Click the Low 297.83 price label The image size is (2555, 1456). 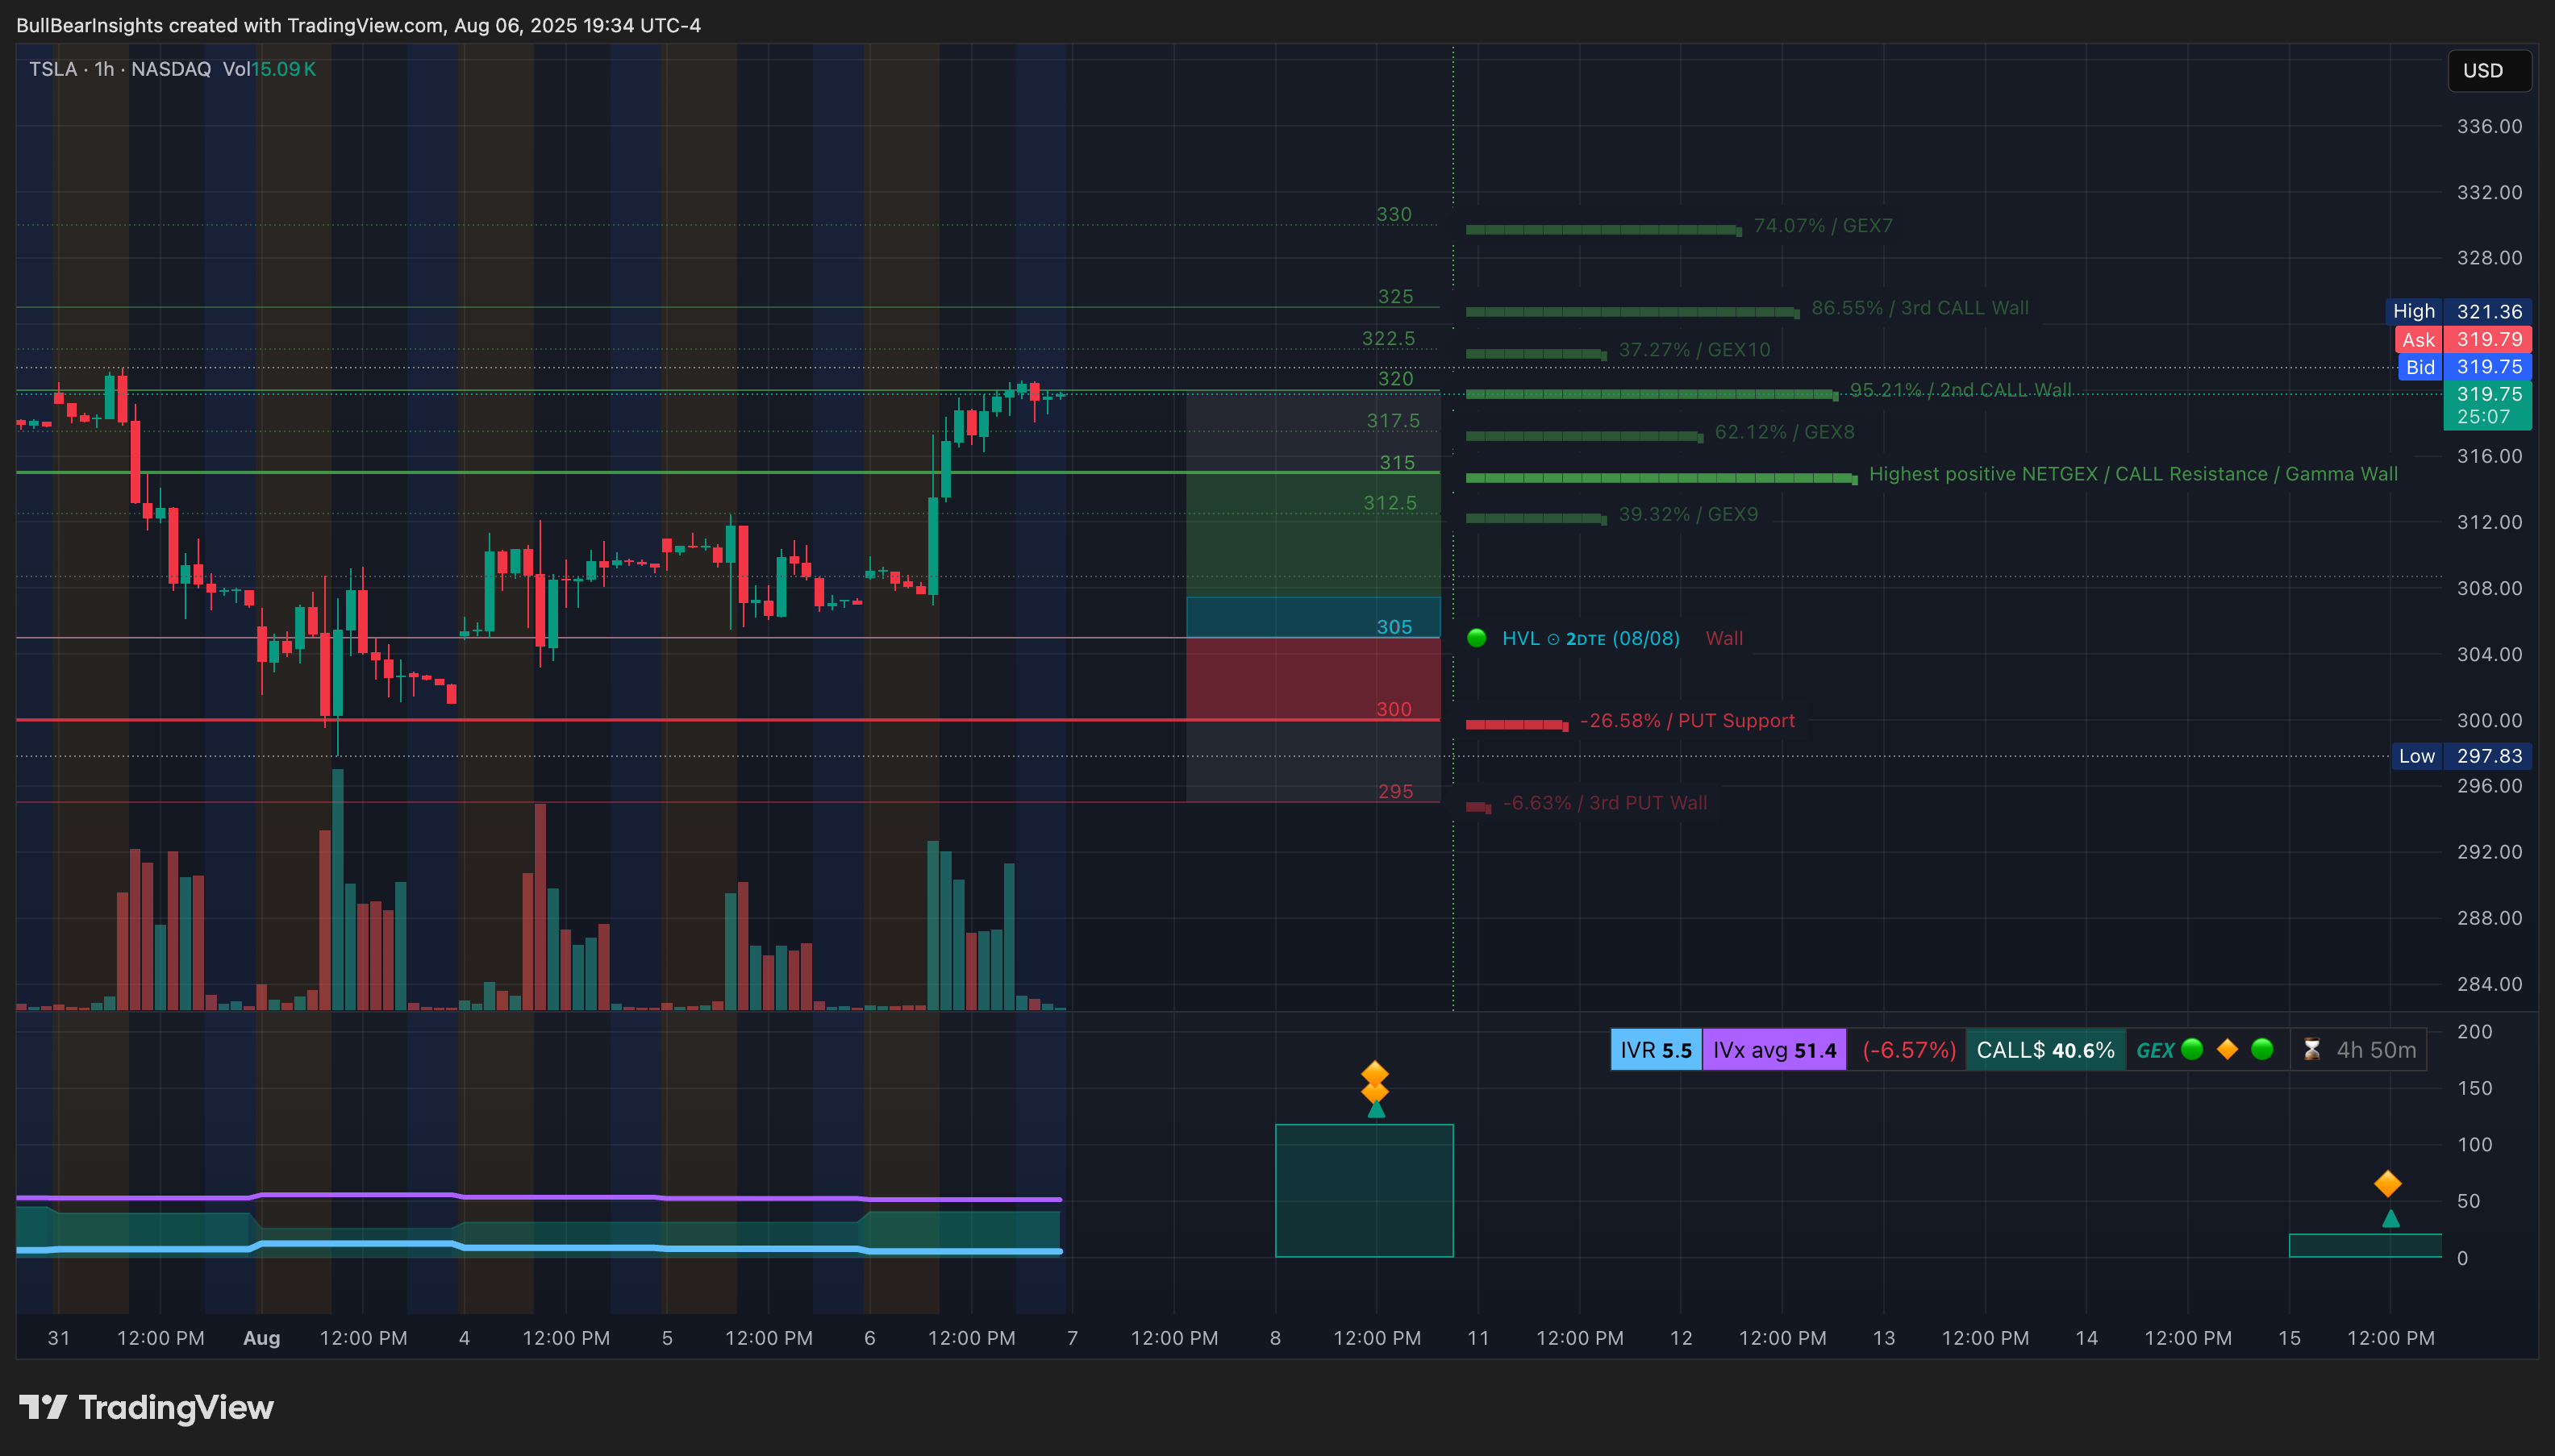pos(2461,756)
